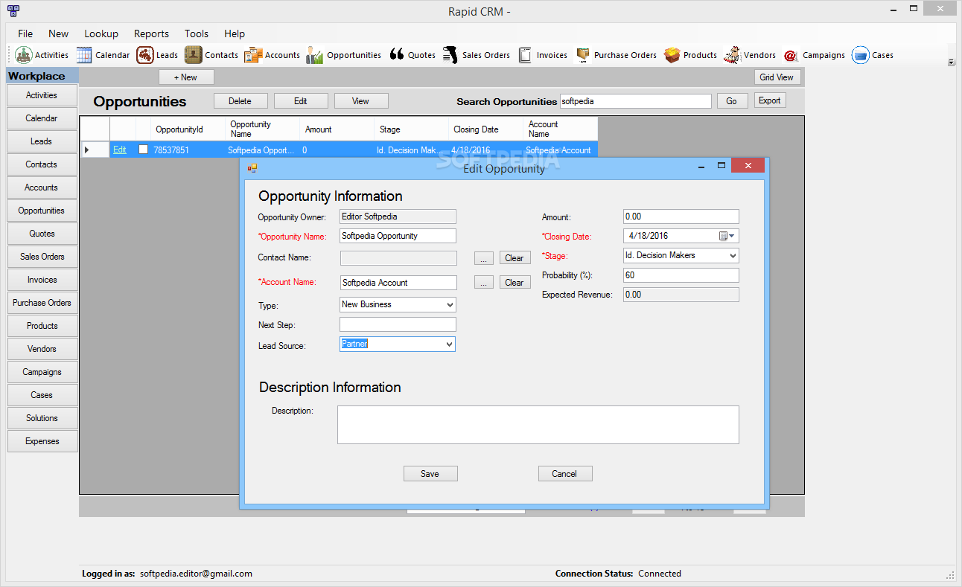The image size is (962, 587).
Task: Clear the Account Name field
Action: (515, 283)
